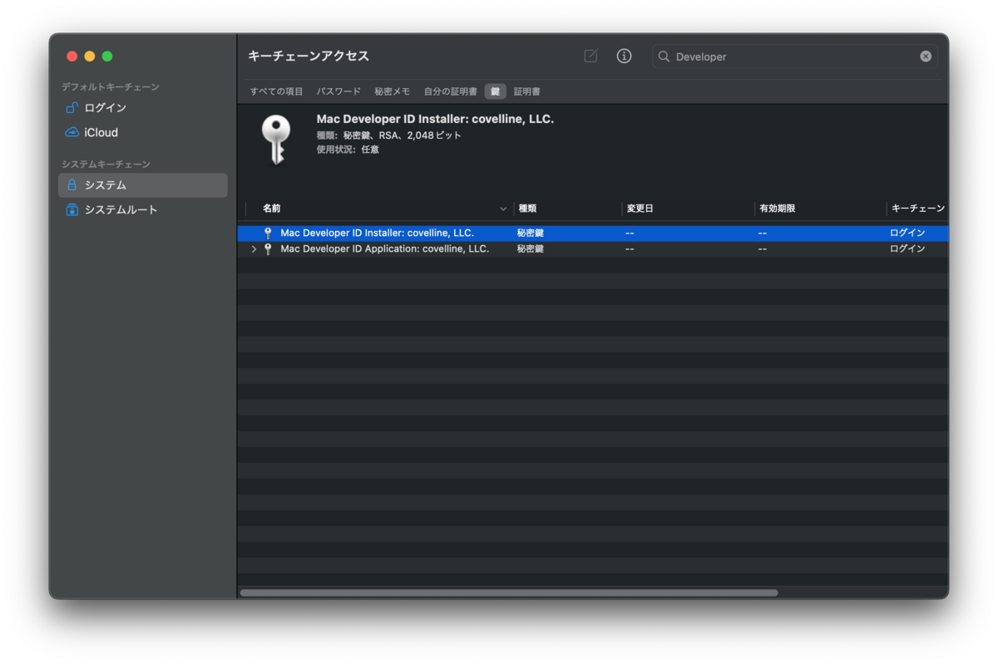The height and width of the screenshot is (664, 998).
Task: Select システムルート keychain in sidebar
Action: [x=142, y=210]
